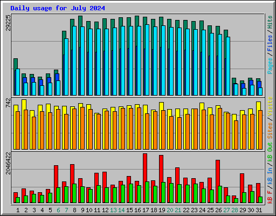Click day 17 on the x-axis

tap(146, 210)
